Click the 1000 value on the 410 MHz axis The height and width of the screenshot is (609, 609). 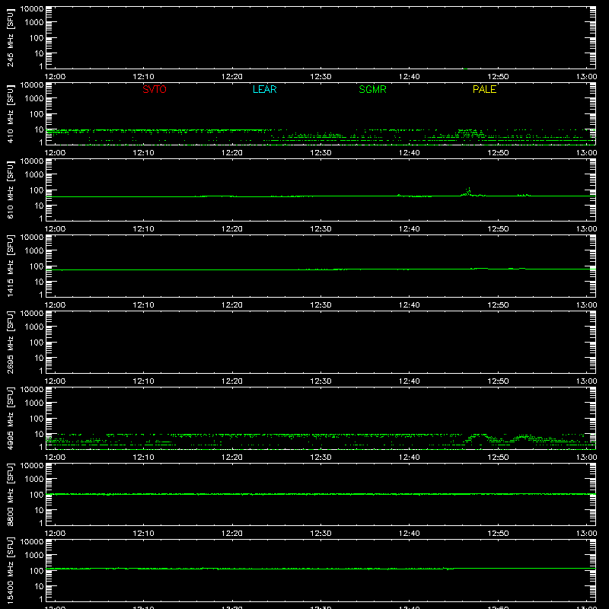pos(34,99)
